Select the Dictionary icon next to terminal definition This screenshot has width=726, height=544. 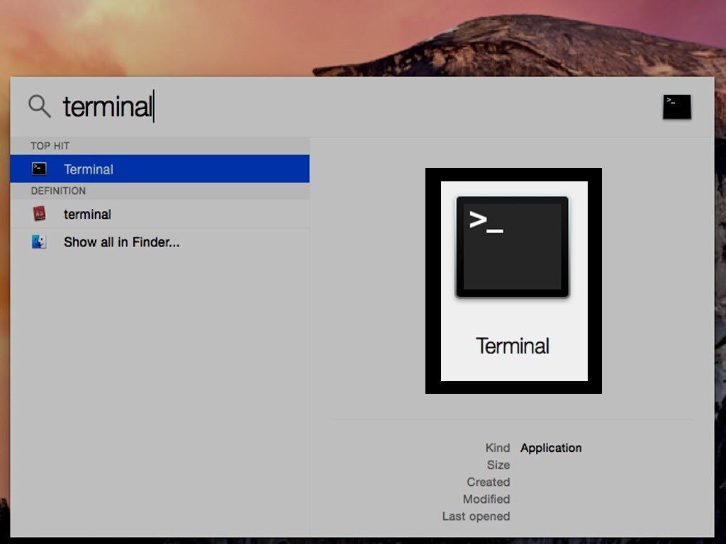point(38,214)
